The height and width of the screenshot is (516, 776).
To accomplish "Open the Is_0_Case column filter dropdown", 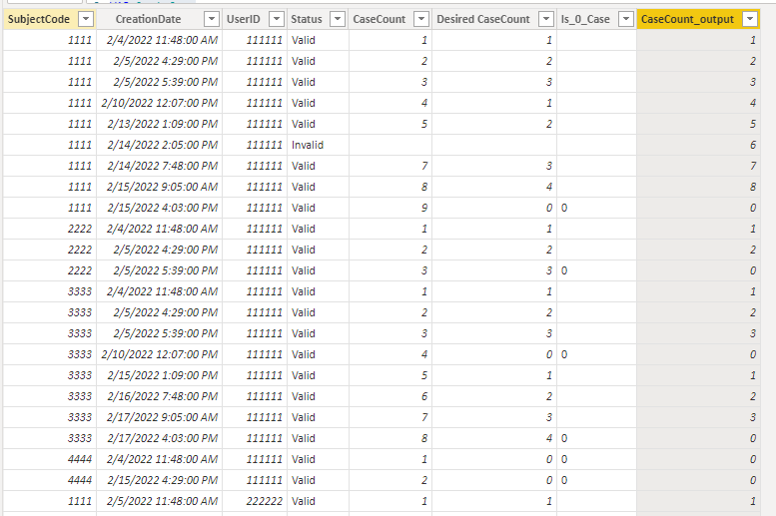I will click(626, 19).
